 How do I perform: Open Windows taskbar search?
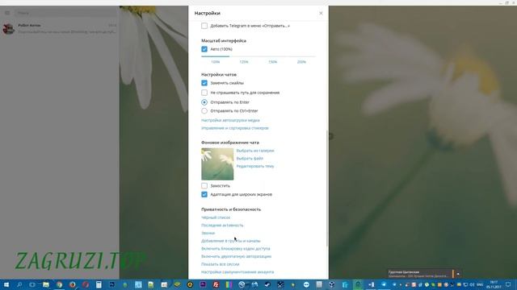click(19, 284)
